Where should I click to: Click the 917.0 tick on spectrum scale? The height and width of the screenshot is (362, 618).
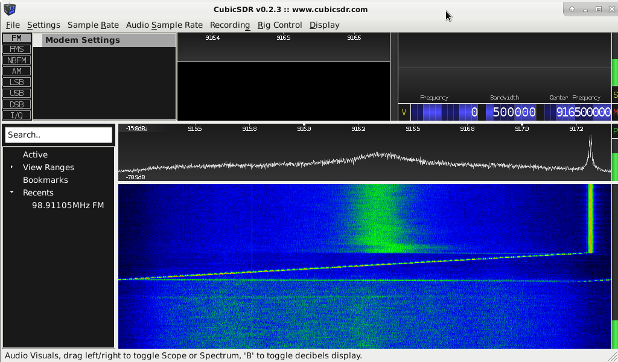coord(522,129)
